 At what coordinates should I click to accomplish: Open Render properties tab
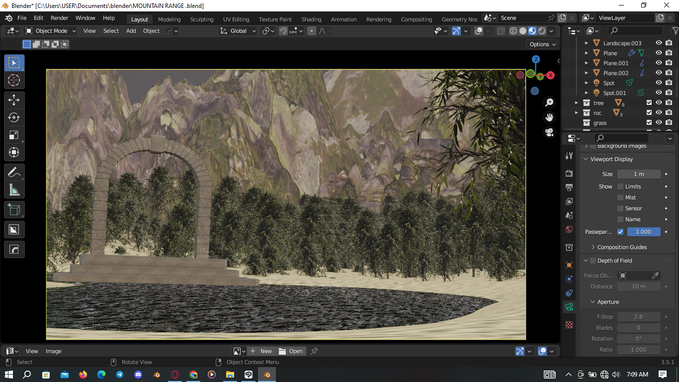[x=569, y=173]
